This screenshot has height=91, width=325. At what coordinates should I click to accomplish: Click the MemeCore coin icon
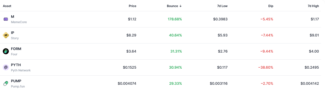(6, 19)
